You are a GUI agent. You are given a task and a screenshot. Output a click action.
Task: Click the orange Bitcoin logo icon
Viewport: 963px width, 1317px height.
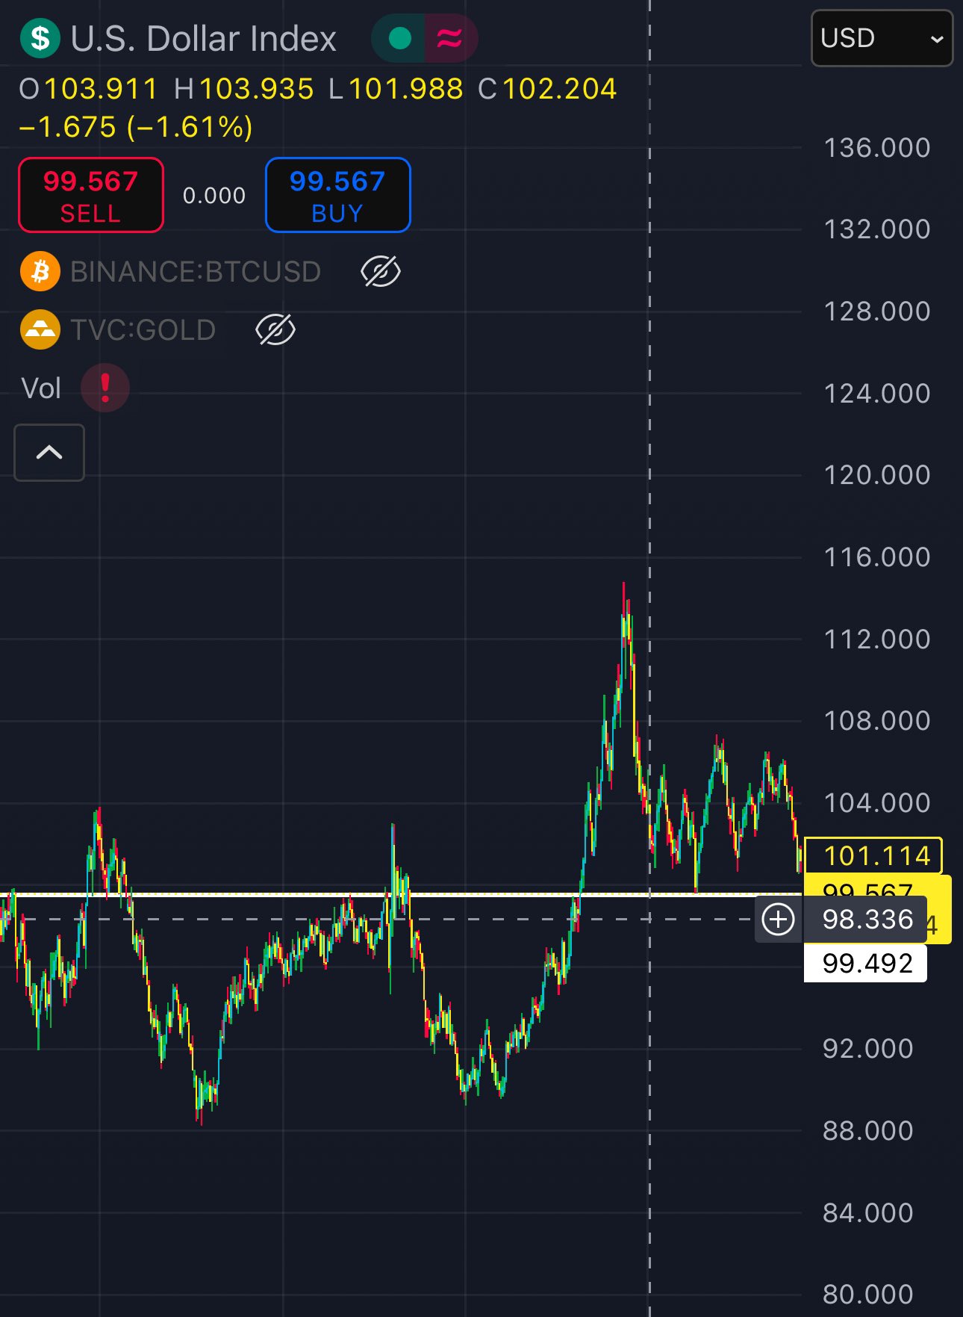pyautogui.click(x=40, y=271)
